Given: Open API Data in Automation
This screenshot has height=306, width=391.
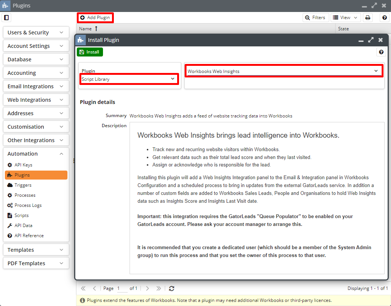Looking at the screenshot, I should 36,225.
